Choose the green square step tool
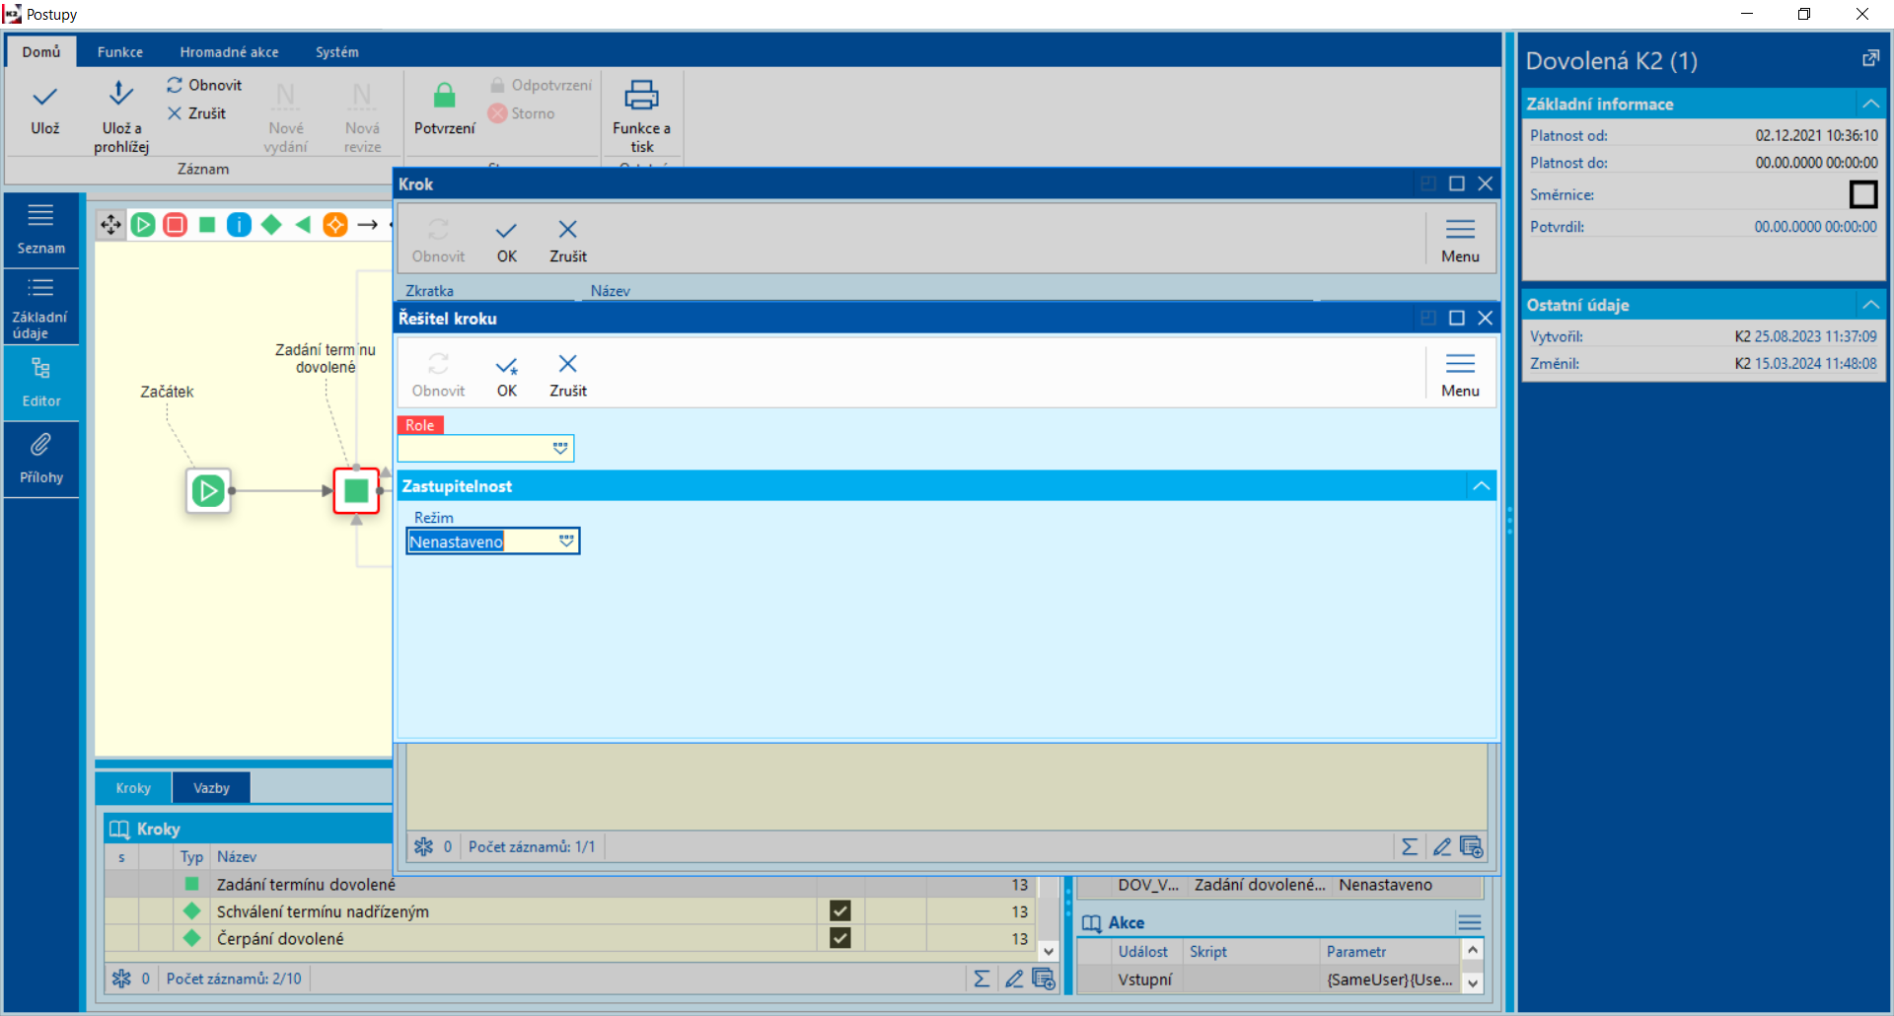This screenshot has width=1894, height=1016. pyautogui.click(x=207, y=225)
